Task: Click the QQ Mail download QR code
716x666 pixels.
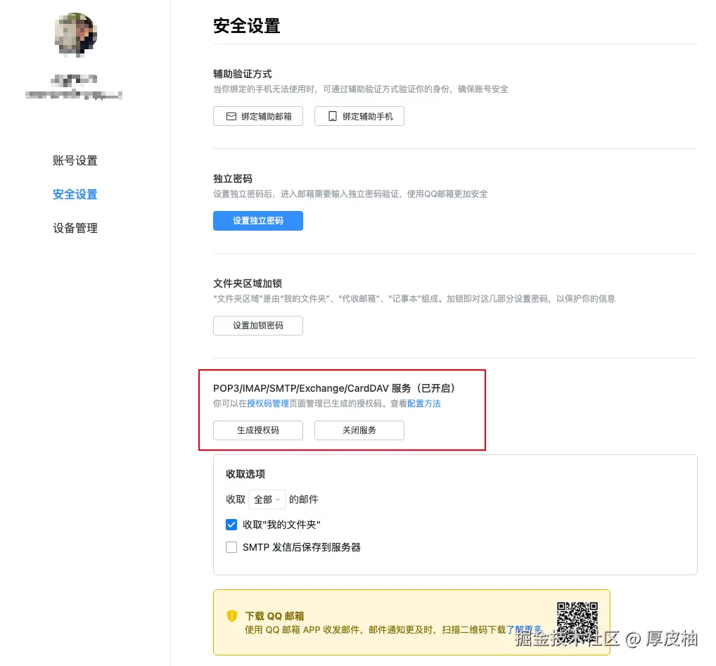Action: coord(577,622)
